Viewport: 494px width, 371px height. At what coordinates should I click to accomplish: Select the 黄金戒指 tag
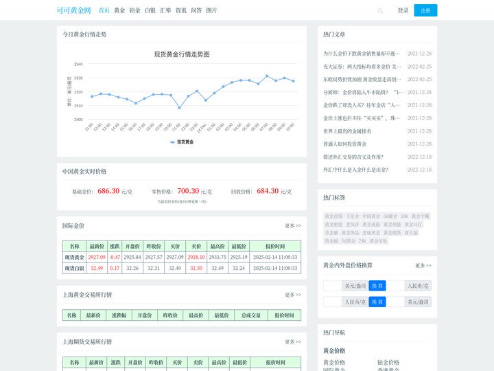[371, 225]
